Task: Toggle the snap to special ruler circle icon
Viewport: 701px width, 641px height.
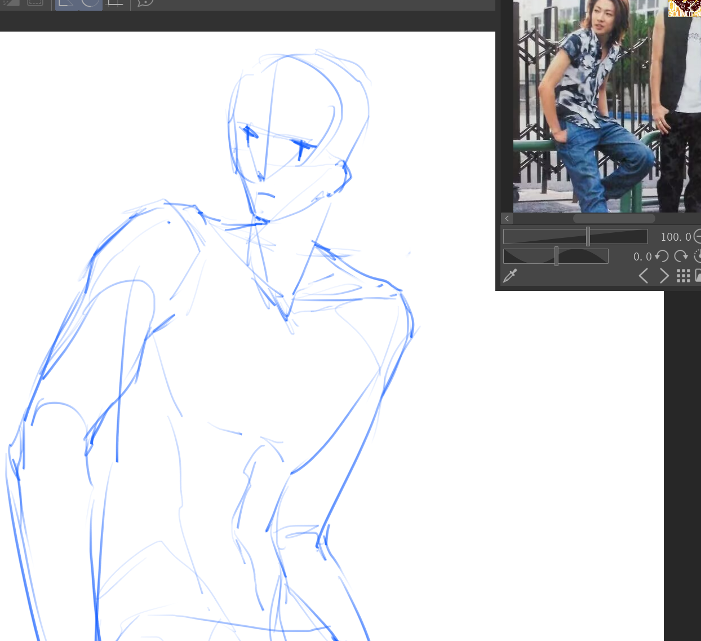Action: (x=90, y=3)
